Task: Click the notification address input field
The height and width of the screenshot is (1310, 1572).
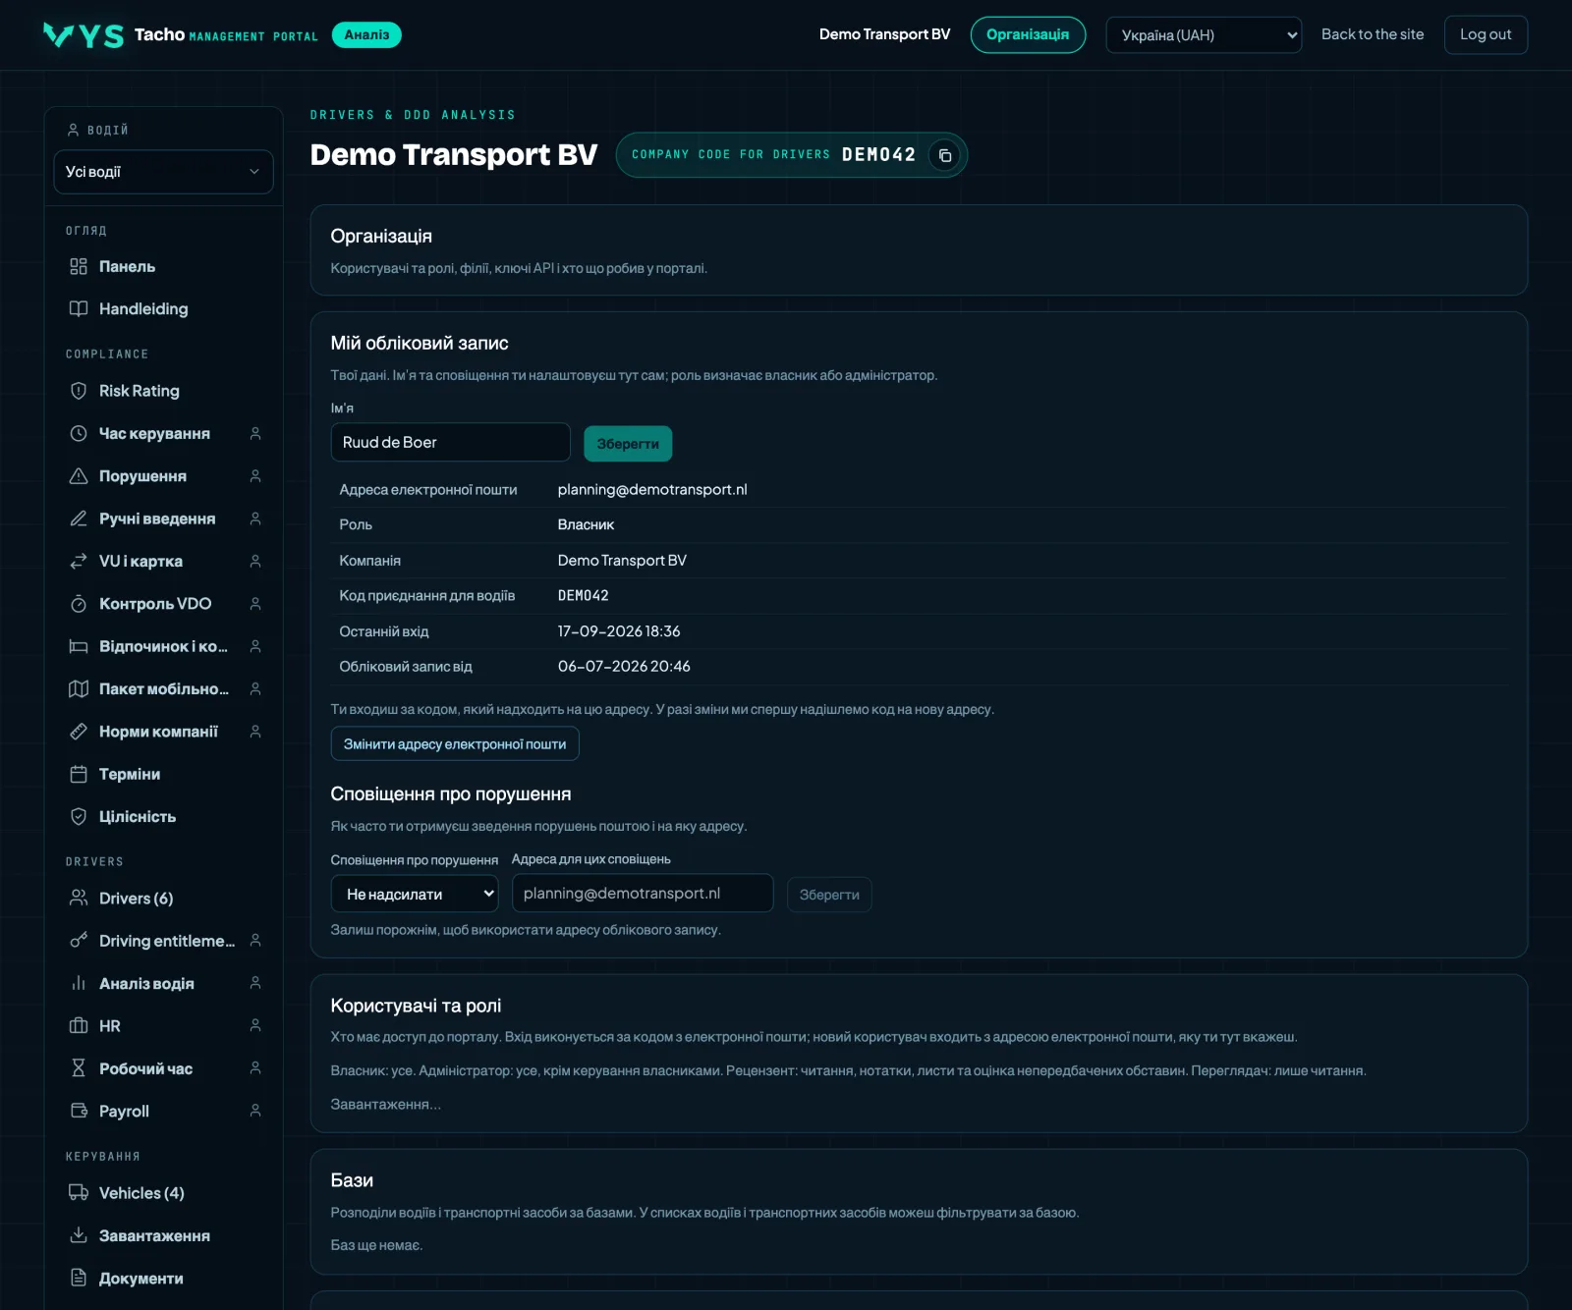Action: [643, 894]
